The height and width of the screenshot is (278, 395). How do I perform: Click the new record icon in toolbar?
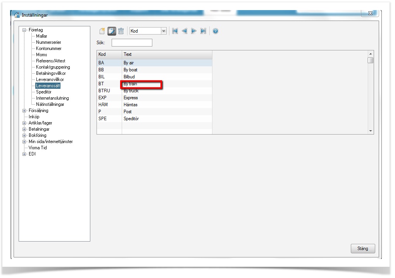pyautogui.click(x=102, y=31)
